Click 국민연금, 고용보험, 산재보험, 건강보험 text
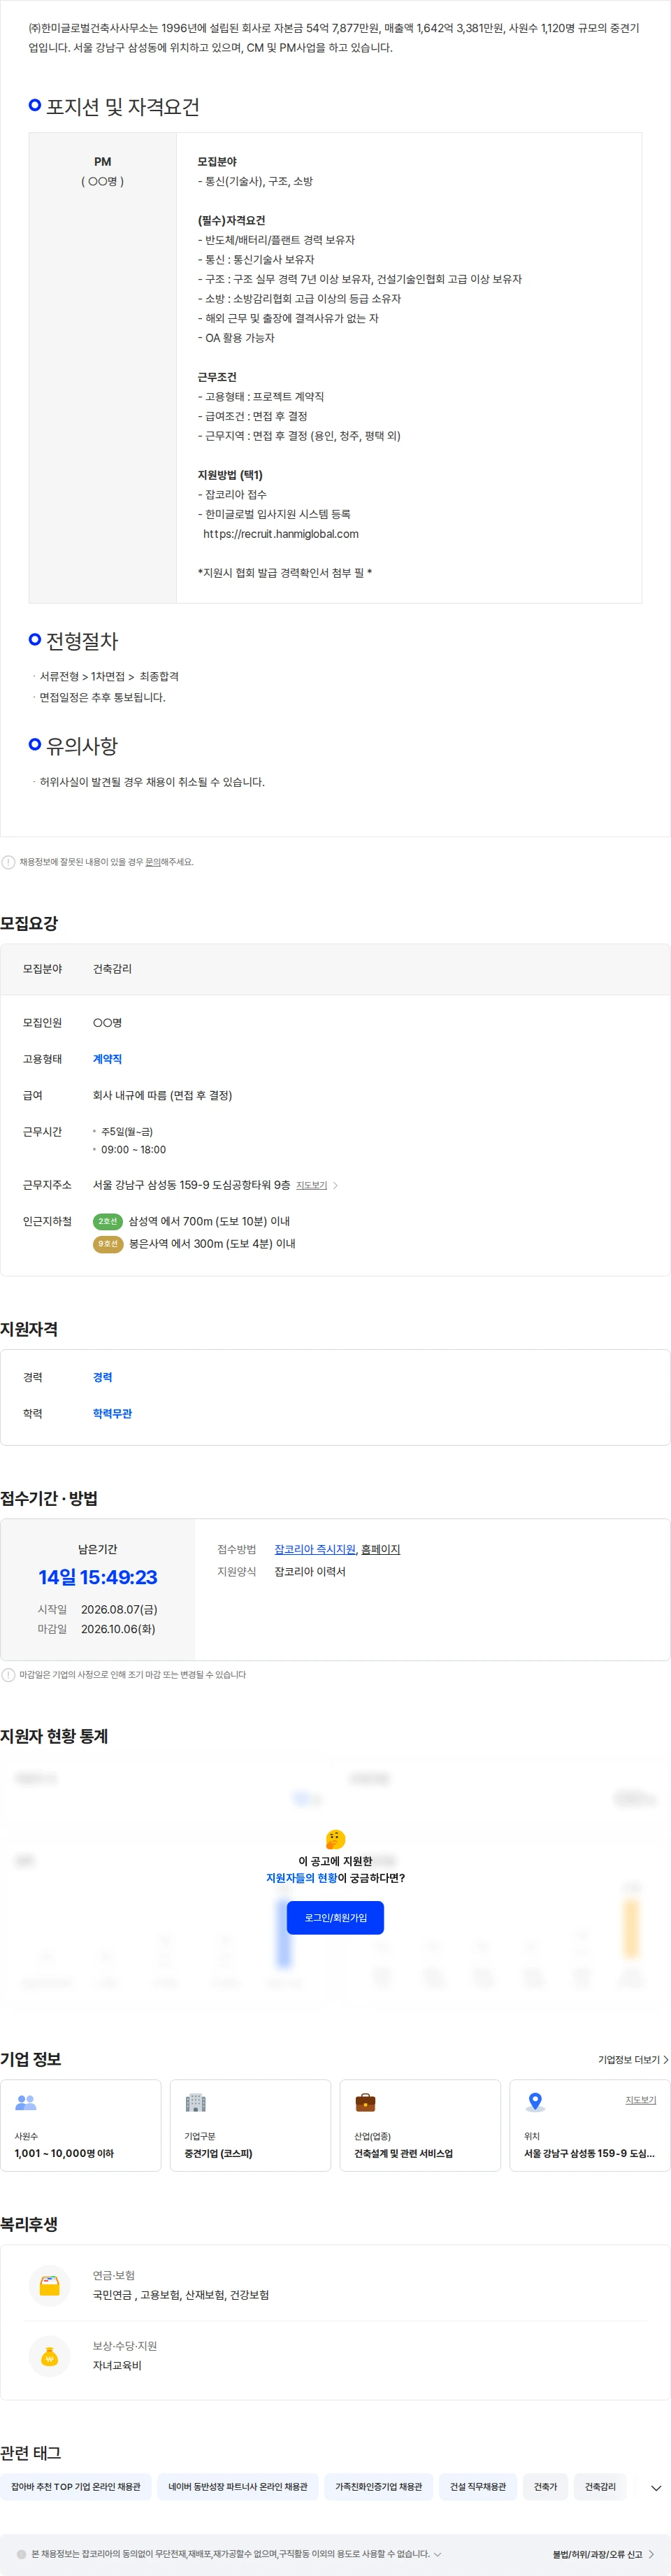671x2576 pixels. coord(181,2295)
